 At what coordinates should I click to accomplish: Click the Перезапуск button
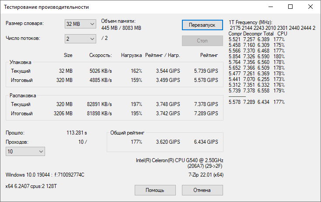click(202, 25)
